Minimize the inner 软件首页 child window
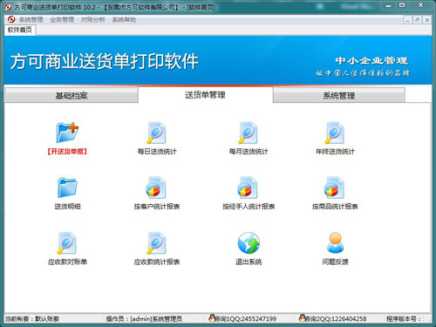Viewport: 436px width, 327px height. coord(407,20)
